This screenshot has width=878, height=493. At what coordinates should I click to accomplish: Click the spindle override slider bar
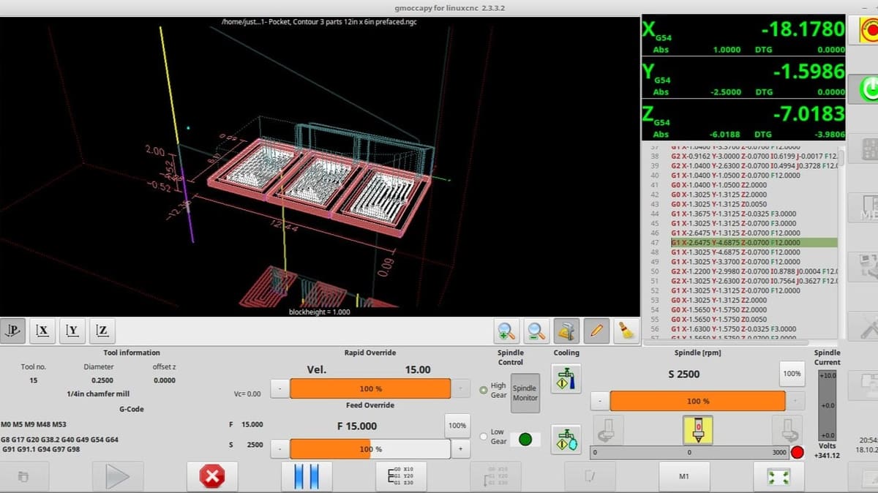pyautogui.click(x=698, y=401)
